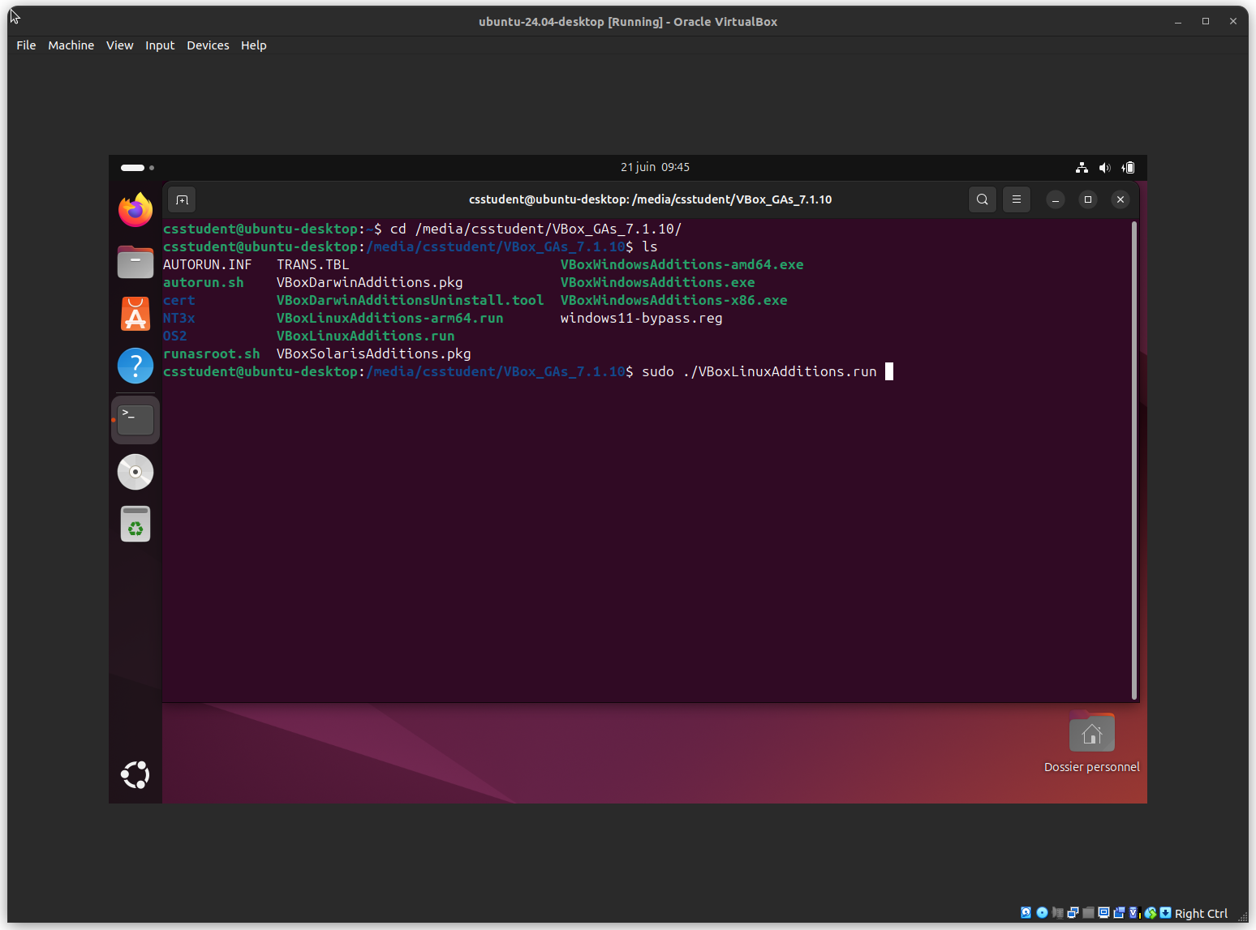The width and height of the screenshot is (1256, 930).
Task: Open the Help icon in the dock
Action: pos(135,366)
